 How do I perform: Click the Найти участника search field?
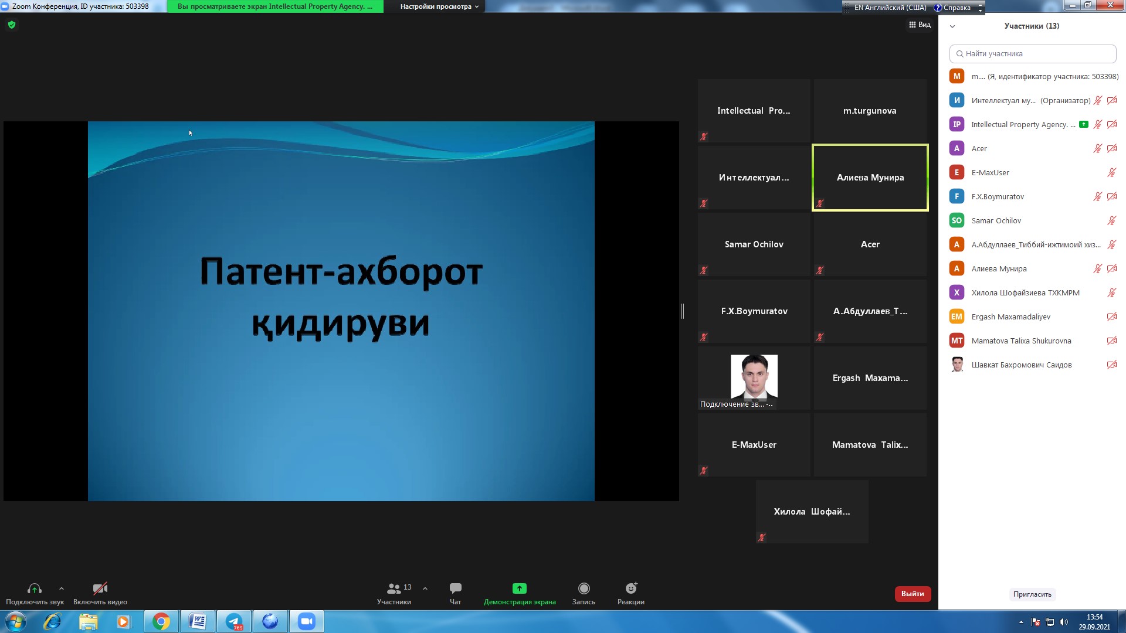coord(1032,53)
